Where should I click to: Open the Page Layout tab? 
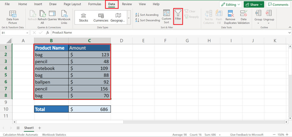point(72,4)
